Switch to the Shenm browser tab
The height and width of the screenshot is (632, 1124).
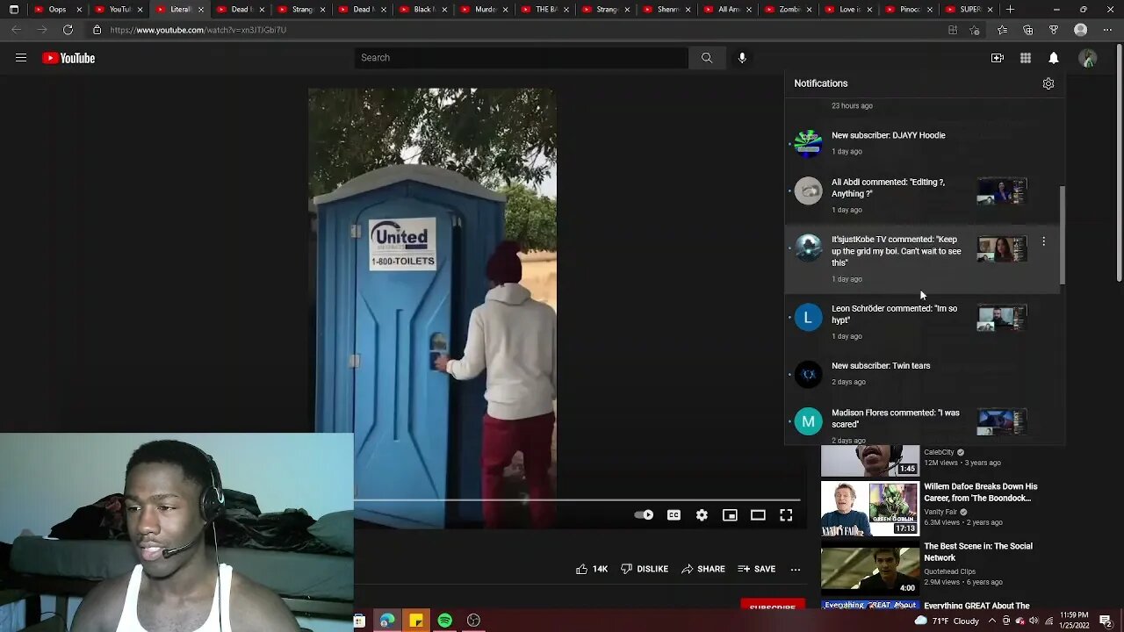coord(666,10)
